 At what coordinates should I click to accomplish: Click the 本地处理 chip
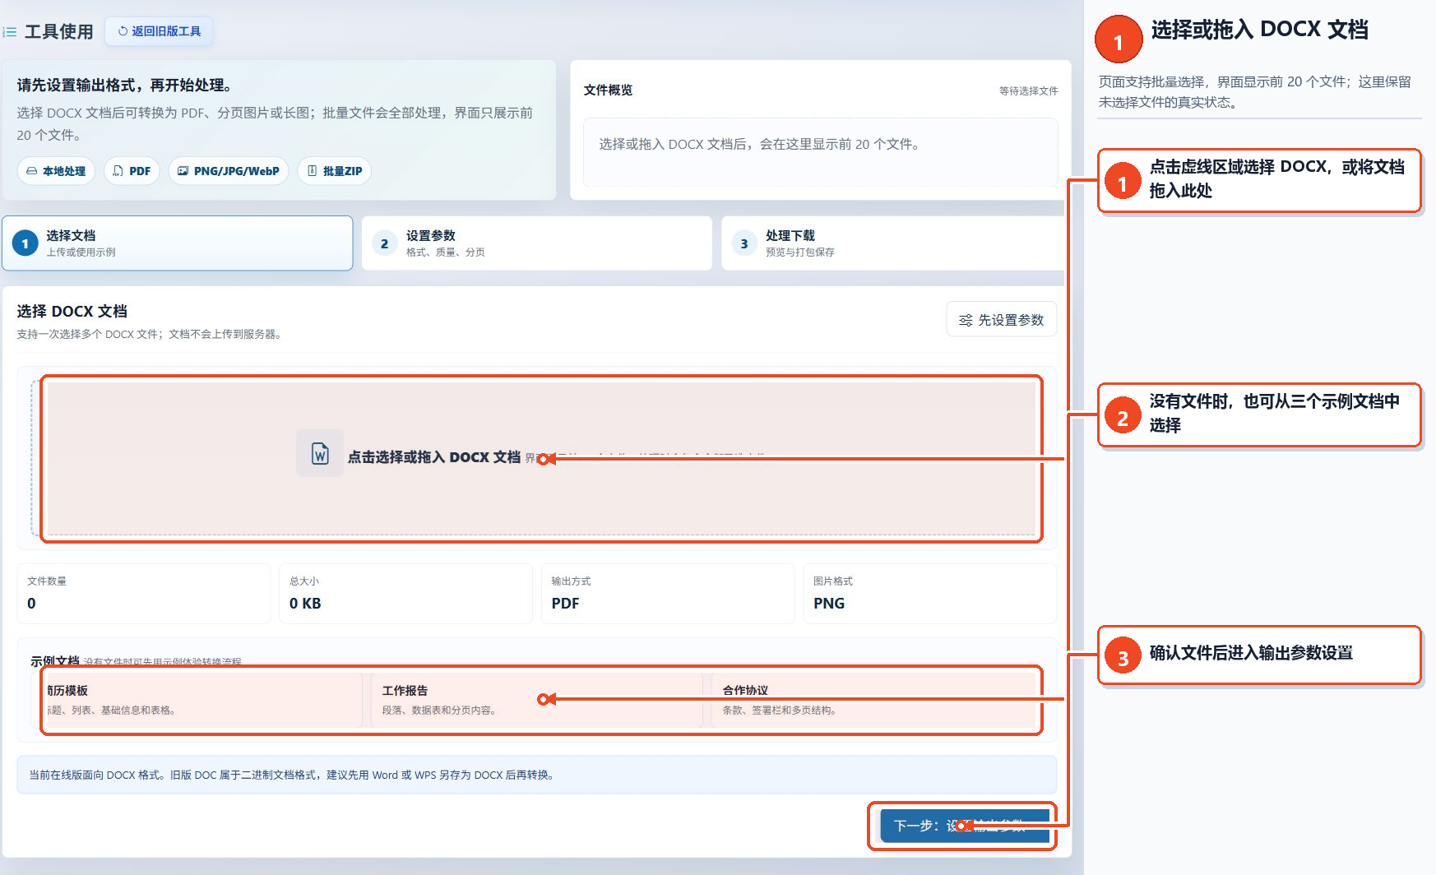56,171
